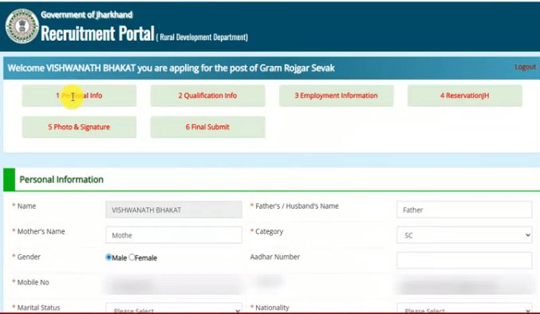Click the Government of Jharkhand header text
540x314 pixels.
pos(87,15)
